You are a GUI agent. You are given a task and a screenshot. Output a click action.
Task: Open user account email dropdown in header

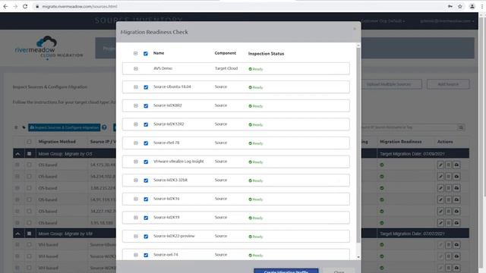point(447,21)
